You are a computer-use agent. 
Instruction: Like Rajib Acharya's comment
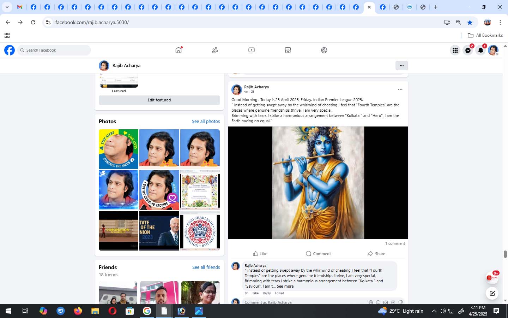[x=255, y=293]
